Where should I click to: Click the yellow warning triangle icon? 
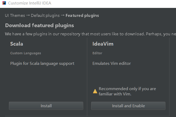[x=95, y=91]
